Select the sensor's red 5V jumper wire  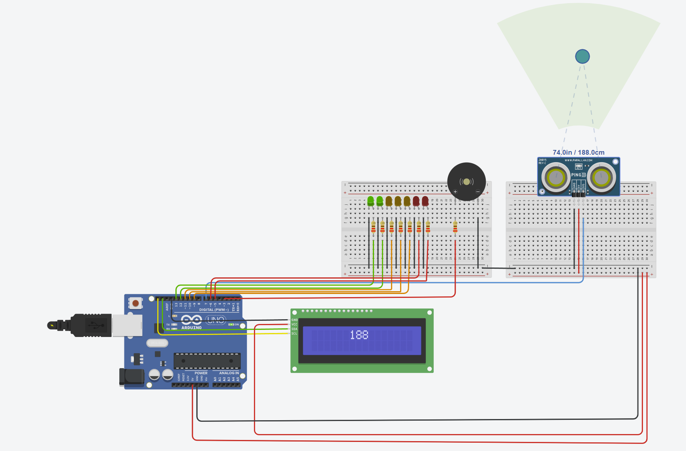(x=579, y=241)
